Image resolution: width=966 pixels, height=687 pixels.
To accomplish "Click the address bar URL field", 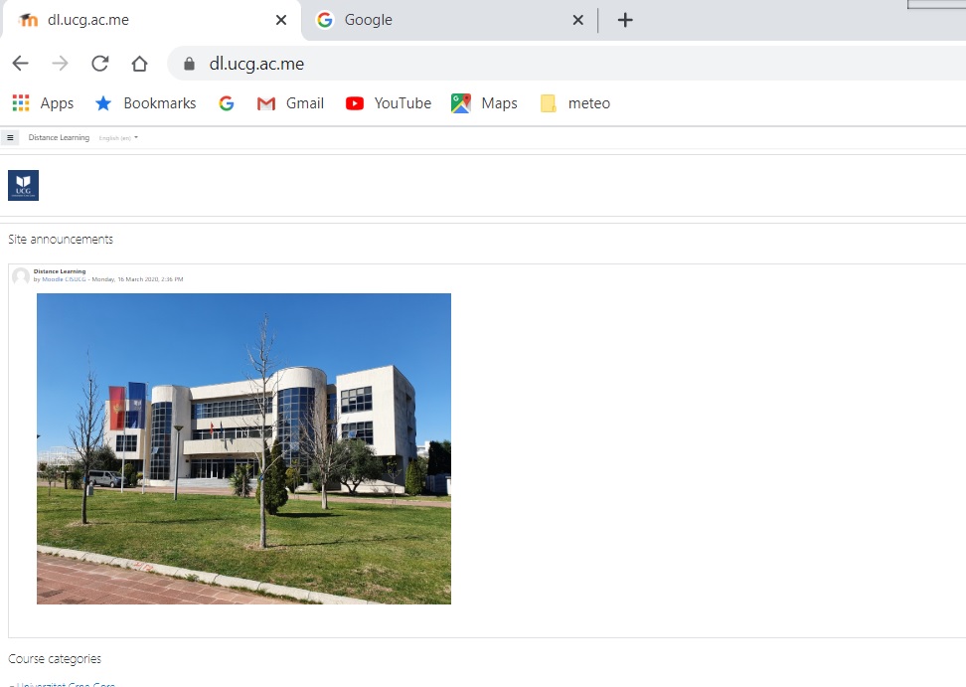I will point(566,64).
